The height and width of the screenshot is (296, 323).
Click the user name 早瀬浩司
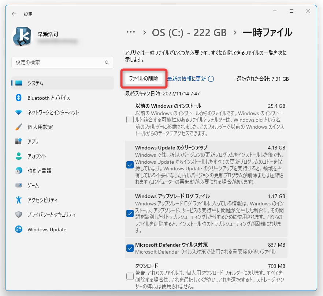tap(48, 34)
